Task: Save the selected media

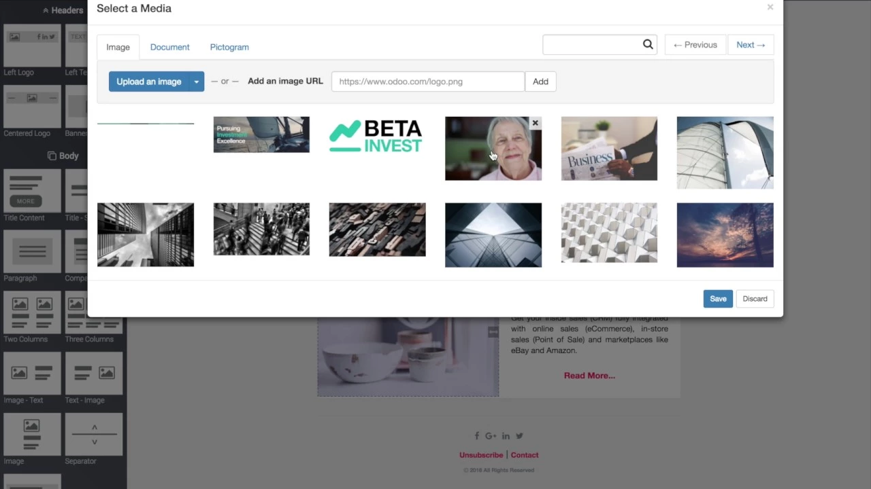Action: coord(718,299)
